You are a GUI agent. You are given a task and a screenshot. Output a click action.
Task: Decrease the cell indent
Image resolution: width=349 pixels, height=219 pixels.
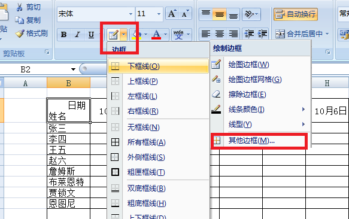coord(249,34)
